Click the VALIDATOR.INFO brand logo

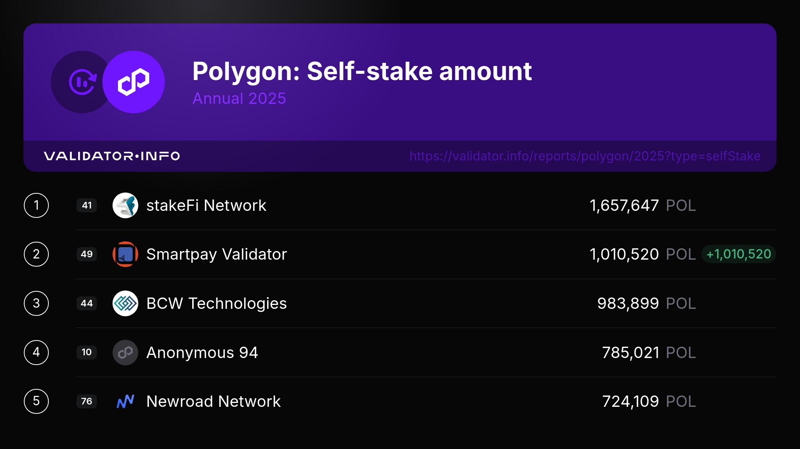point(112,156)
